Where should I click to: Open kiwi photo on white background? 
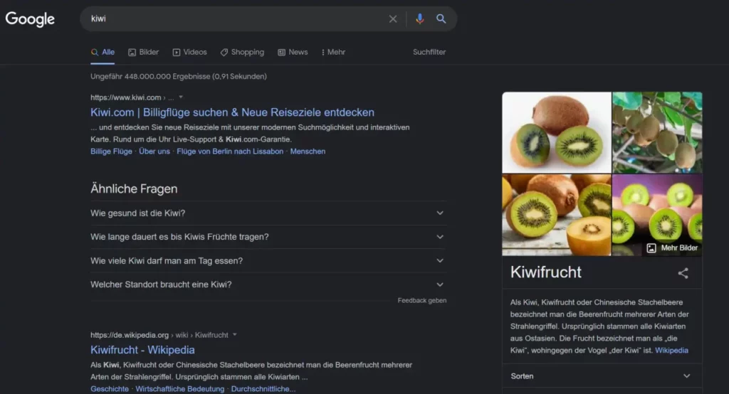tap(557, 132)
